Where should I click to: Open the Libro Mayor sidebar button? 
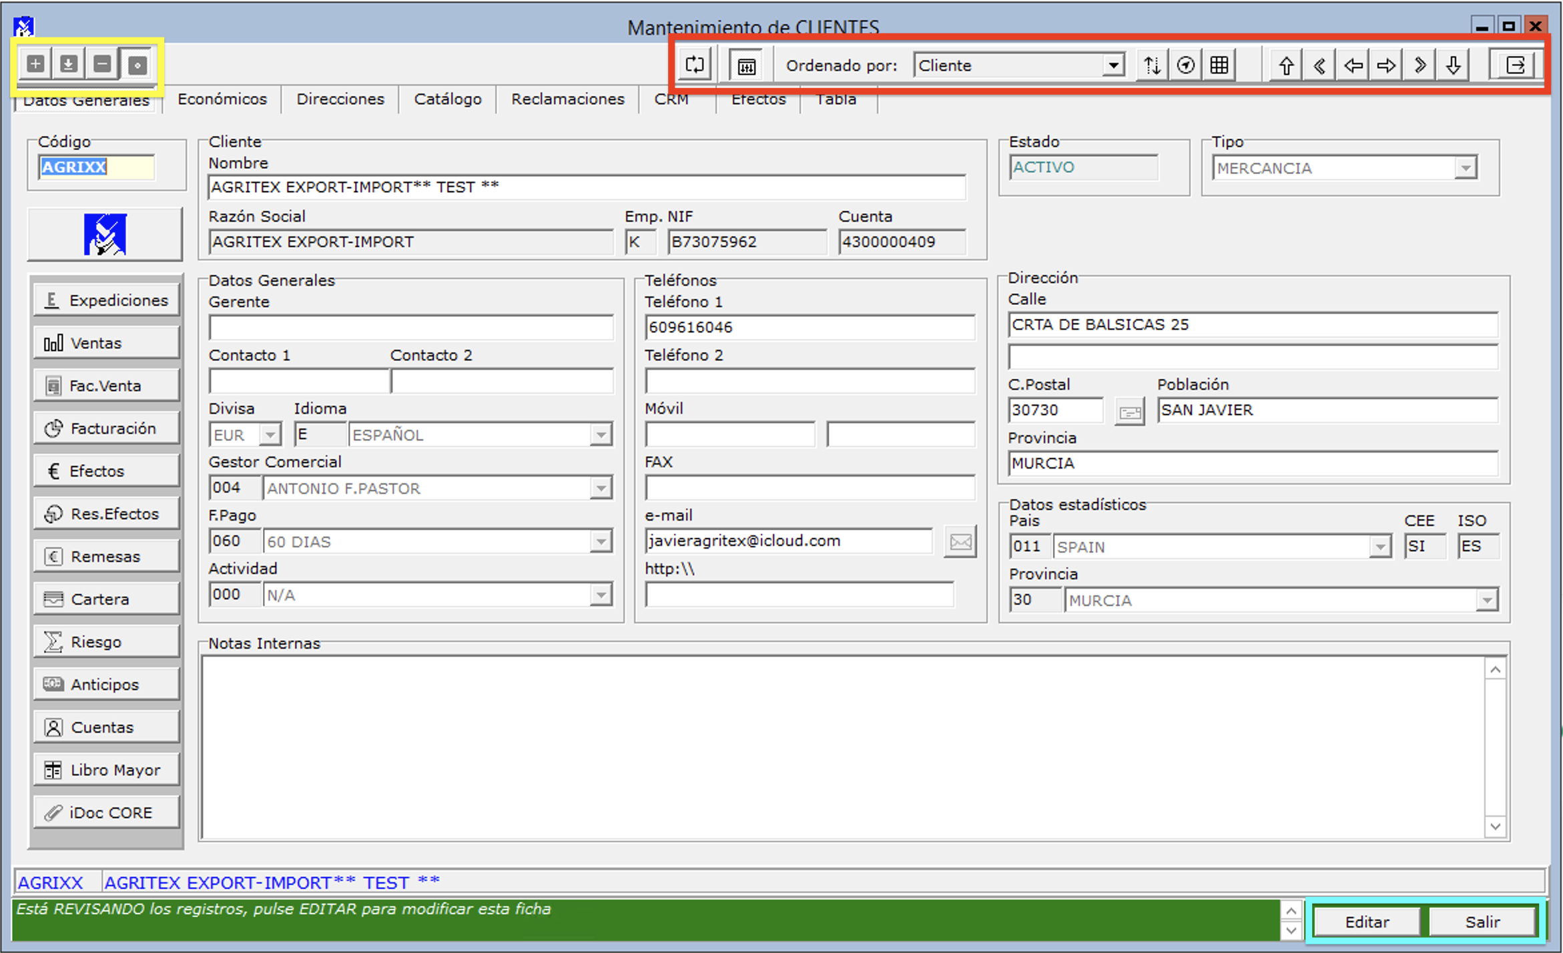click(107, 770)
